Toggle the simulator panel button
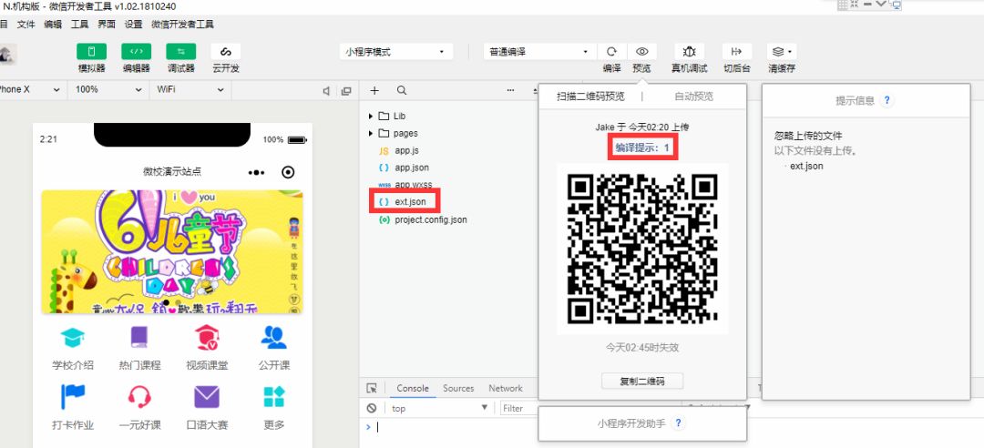 (92, 52)
